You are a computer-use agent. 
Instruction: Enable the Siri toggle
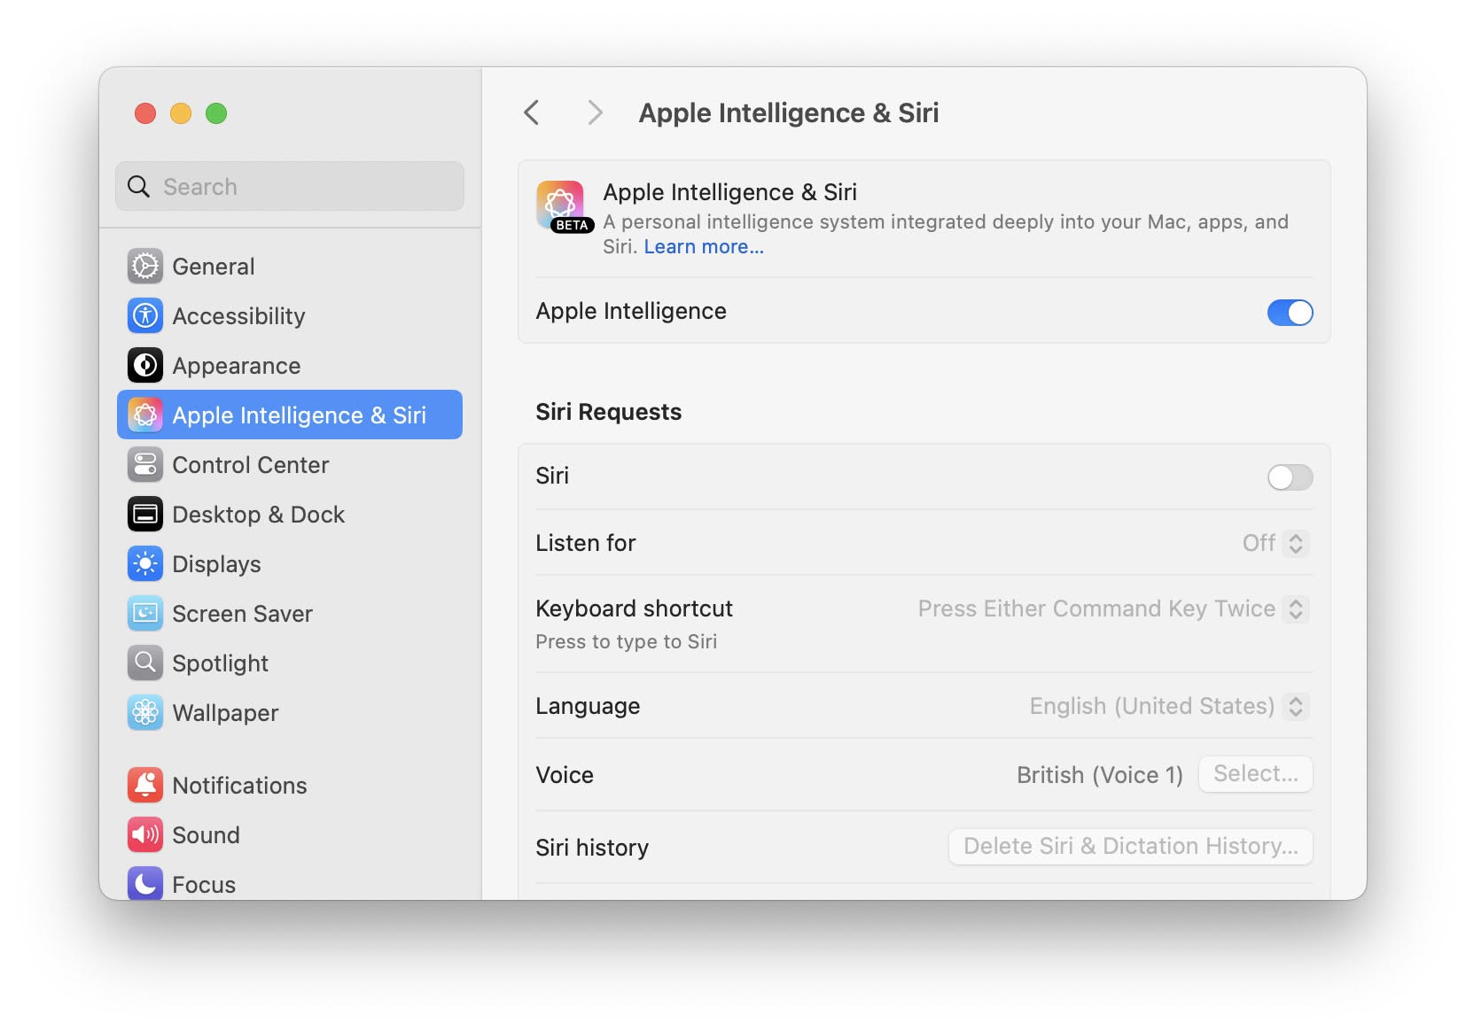point(1290,477)
